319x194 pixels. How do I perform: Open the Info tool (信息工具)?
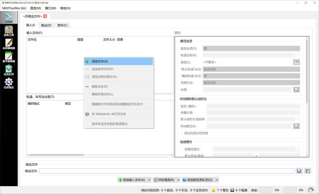point(9,31)
